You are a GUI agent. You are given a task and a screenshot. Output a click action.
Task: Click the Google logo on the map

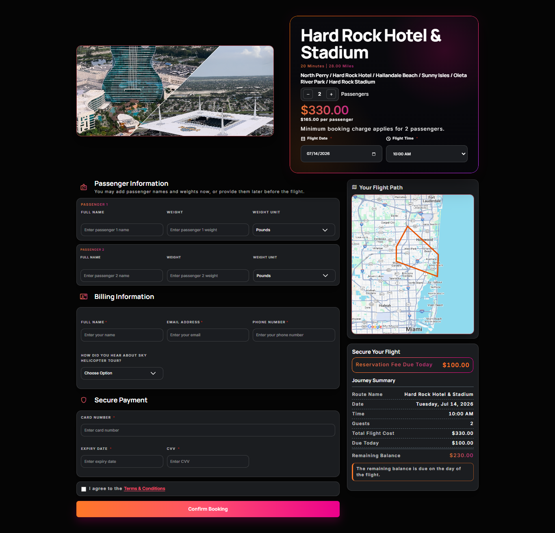click(375, 327)
